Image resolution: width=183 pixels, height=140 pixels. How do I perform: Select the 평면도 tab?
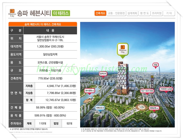[x=145, y=13]
